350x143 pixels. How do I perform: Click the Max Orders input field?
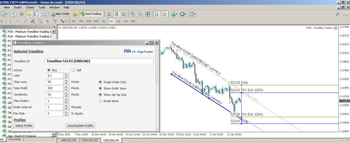pos(55,101)
